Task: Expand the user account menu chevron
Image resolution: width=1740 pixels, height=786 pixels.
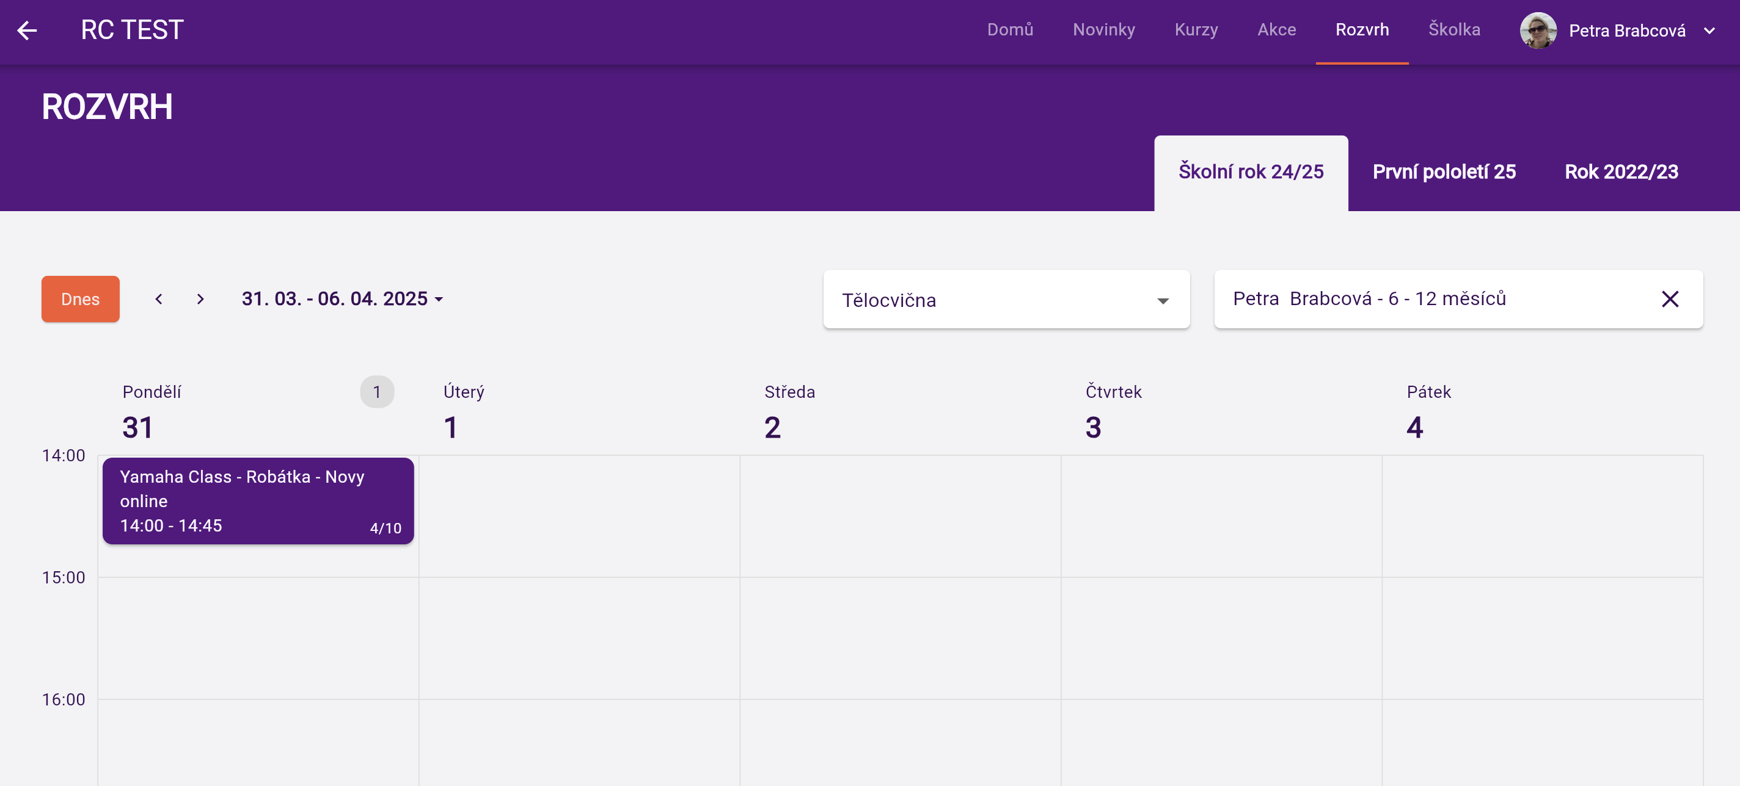Action: [x=1709, y=31]
